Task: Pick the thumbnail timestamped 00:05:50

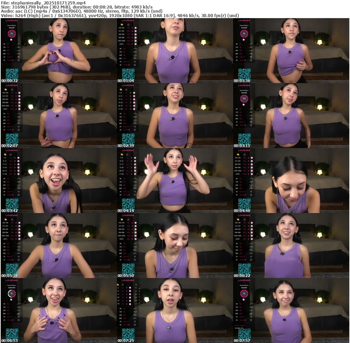Action: pyautogui.click(x=175, y=246)
